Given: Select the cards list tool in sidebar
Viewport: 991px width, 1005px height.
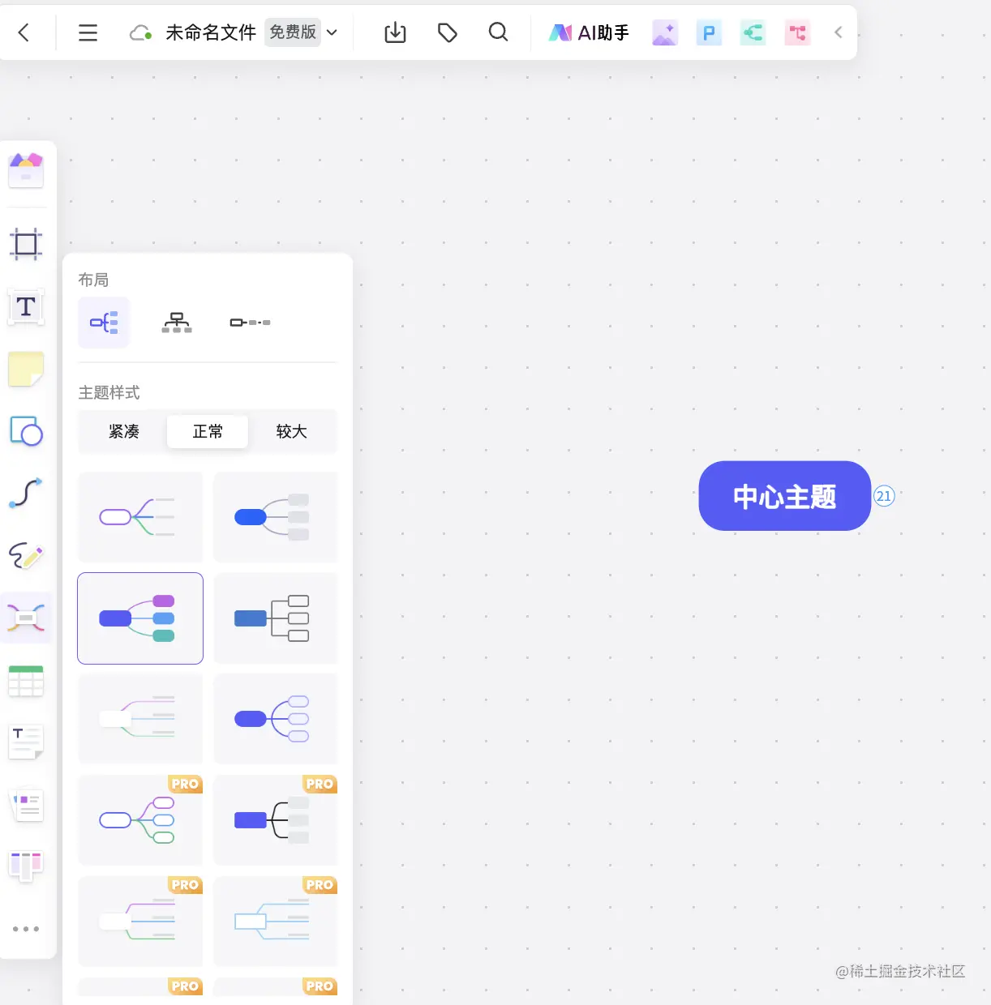Looking at the screenshot, I should pos(26,805).
